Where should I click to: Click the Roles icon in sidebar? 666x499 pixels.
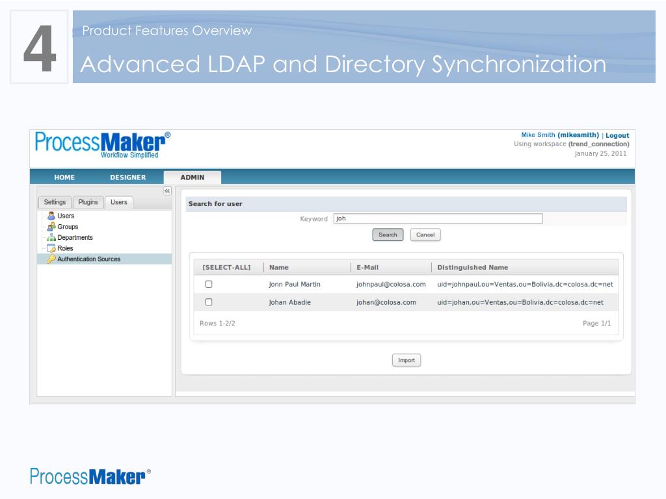tap(51, 248)
